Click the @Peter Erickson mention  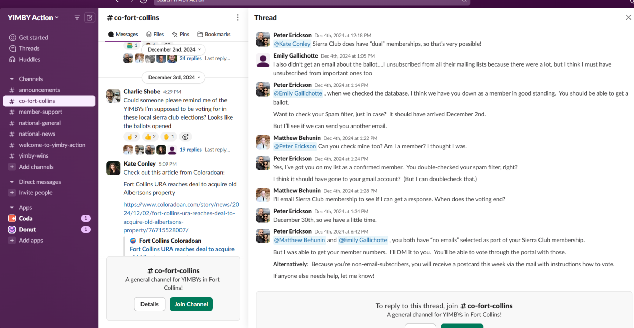tap(295, 146)
